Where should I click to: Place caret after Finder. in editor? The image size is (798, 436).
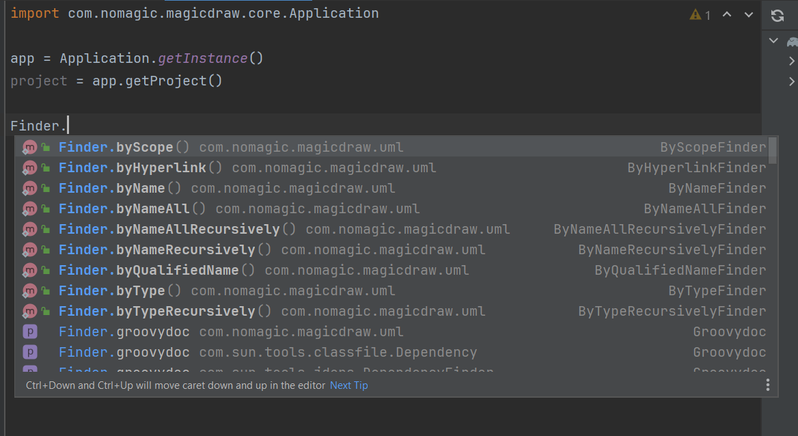pyautogui.click(x=68, y=125)
